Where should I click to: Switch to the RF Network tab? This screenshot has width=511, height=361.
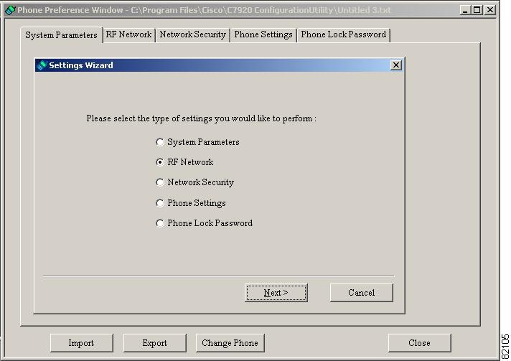pyautogui.click(x=128, y=34)
